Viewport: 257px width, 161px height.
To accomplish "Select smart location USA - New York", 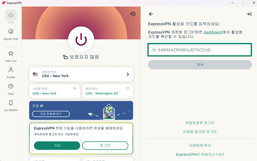I will (x=55, y=91).
